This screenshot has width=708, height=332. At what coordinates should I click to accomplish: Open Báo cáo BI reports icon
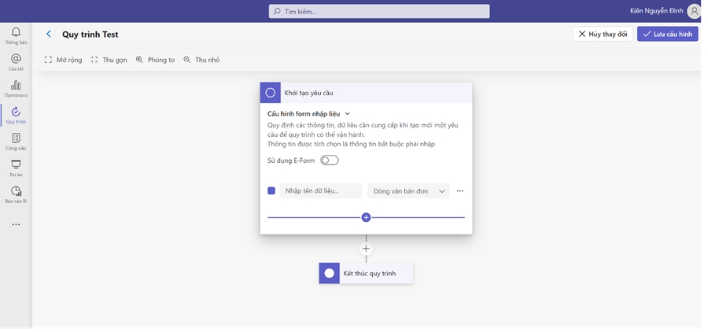coord(16,194)
